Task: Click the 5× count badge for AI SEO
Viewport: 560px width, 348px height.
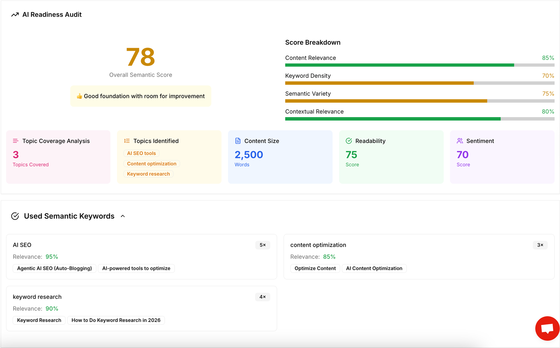Action: pyautogui.click(x=262, y=245)
